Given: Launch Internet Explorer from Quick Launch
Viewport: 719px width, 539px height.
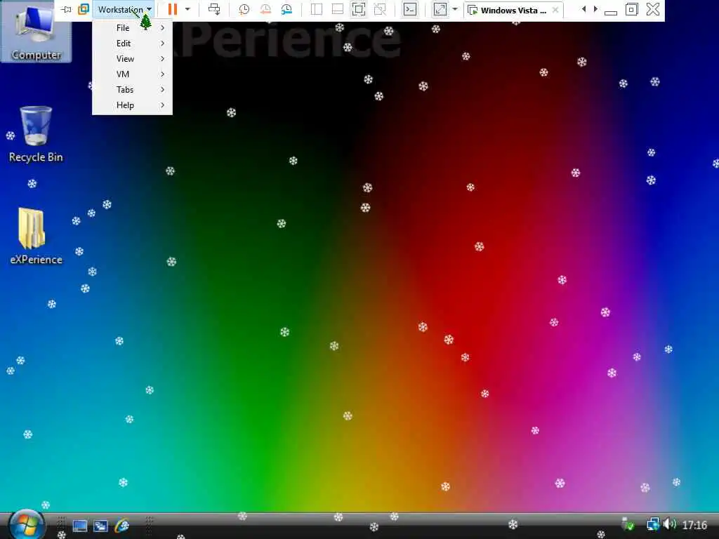Looking at the screenshot, I should pyautogui.click(x=122, y=525).
